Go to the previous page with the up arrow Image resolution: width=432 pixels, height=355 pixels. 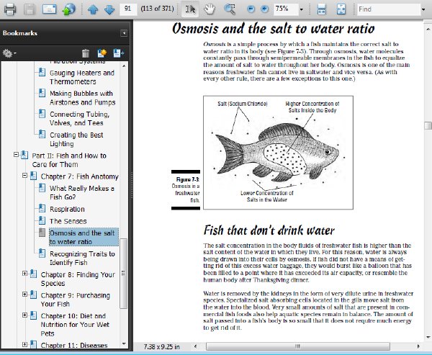tap(93, 9)
